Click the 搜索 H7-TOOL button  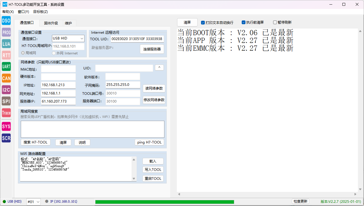35,142
